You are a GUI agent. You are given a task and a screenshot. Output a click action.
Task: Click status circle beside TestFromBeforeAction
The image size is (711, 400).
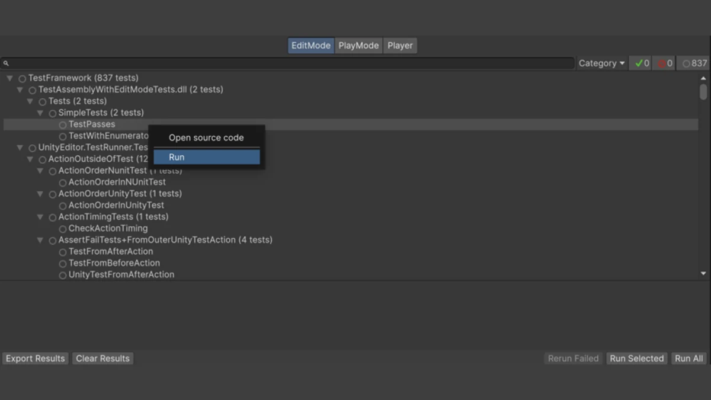click(x=63, y=264)
